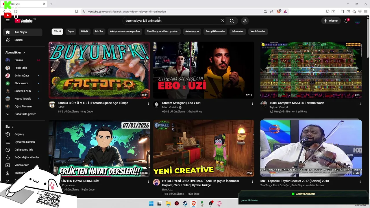Open the Brave Rewards triangle icon
The width and height of the screenshot is (370, 208).
285,12
